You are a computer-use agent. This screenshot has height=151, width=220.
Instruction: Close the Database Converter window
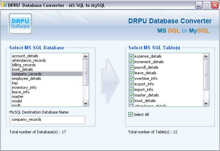[x=215, y=5]
